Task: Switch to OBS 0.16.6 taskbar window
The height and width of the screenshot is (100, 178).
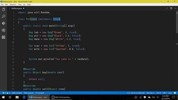Action: click(x=61, y=97)
